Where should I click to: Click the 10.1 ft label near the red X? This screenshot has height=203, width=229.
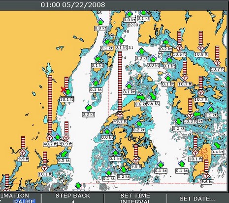[x=66, y=99]
